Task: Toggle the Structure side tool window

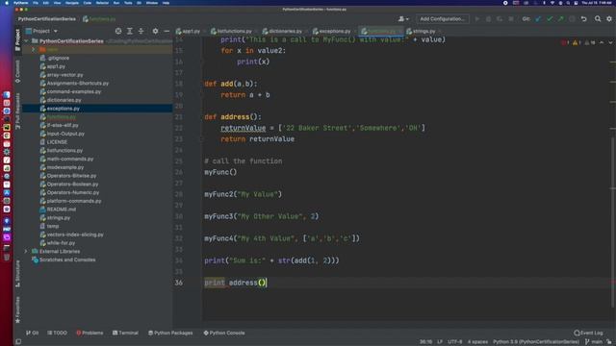Action: click(x=17, y=273)
